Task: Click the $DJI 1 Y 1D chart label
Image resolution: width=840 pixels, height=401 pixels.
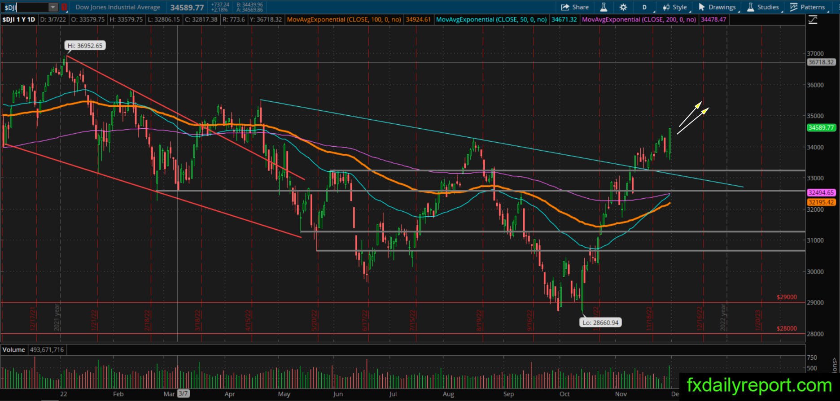Action: (x=19, y=20)
